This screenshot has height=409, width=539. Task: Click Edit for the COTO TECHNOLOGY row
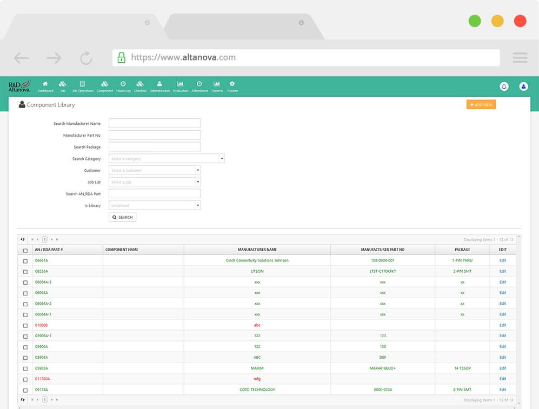click(x=503, y=390)
